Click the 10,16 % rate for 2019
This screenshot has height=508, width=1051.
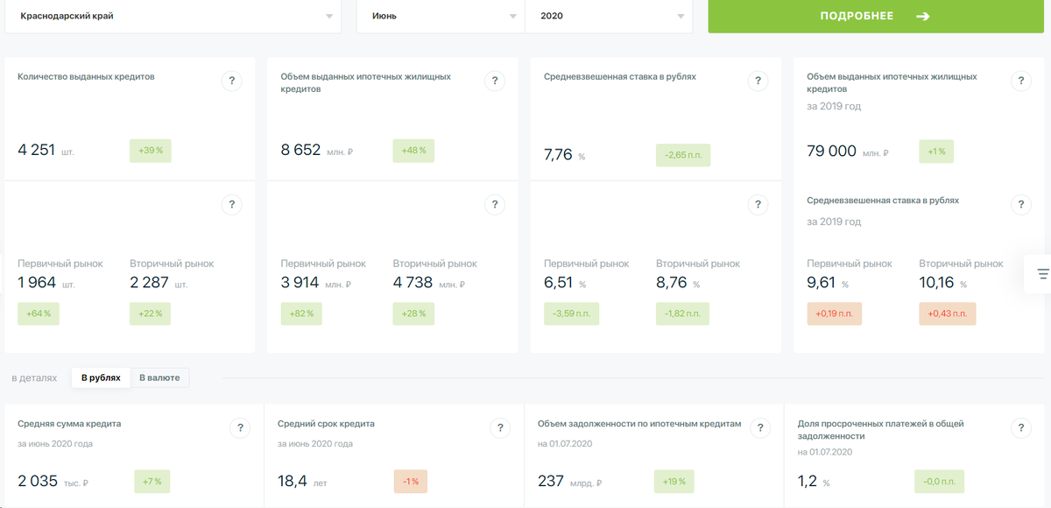tap(943, 283)
